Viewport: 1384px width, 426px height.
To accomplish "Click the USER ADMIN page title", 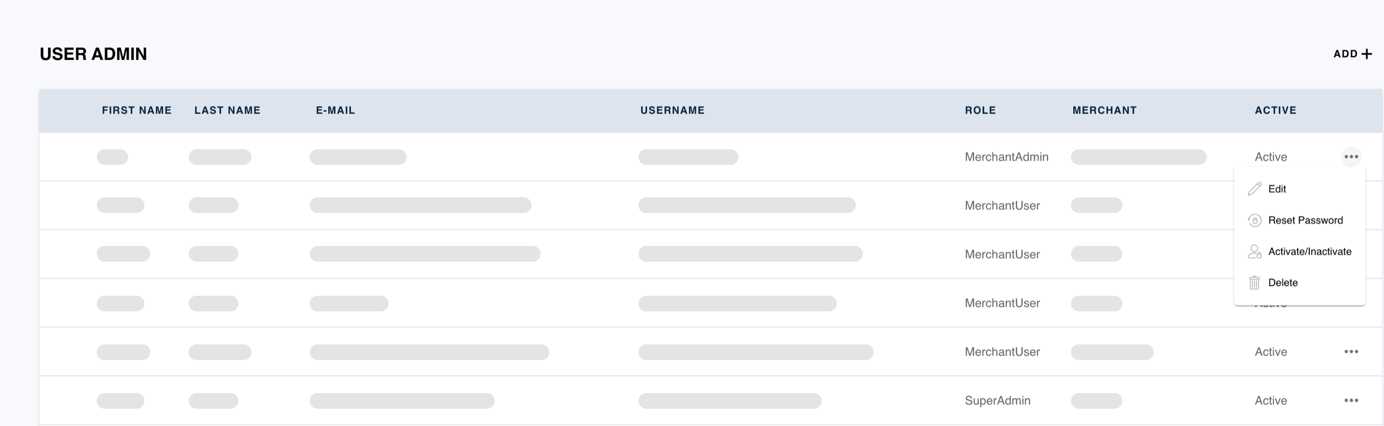I will tap(93, 54).
